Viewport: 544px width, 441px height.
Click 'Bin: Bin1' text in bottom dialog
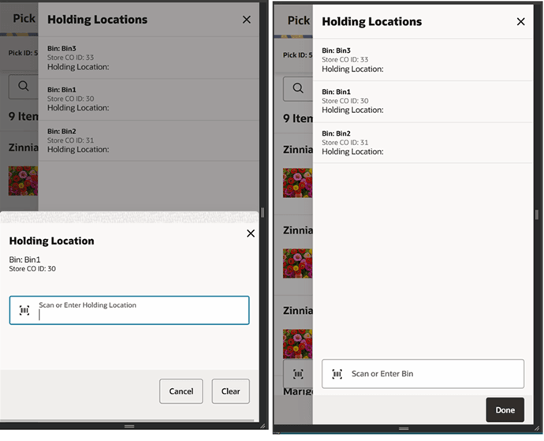pyautogui.click(x=24, y=260)
